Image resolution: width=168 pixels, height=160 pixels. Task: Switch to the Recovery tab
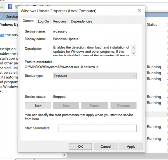[x=60, y=21]
